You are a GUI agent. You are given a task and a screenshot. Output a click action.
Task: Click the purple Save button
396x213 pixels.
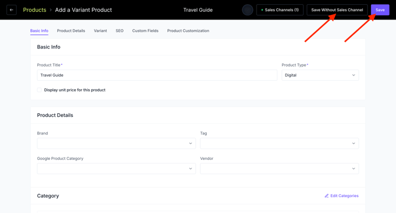click(x=380, y=10)
